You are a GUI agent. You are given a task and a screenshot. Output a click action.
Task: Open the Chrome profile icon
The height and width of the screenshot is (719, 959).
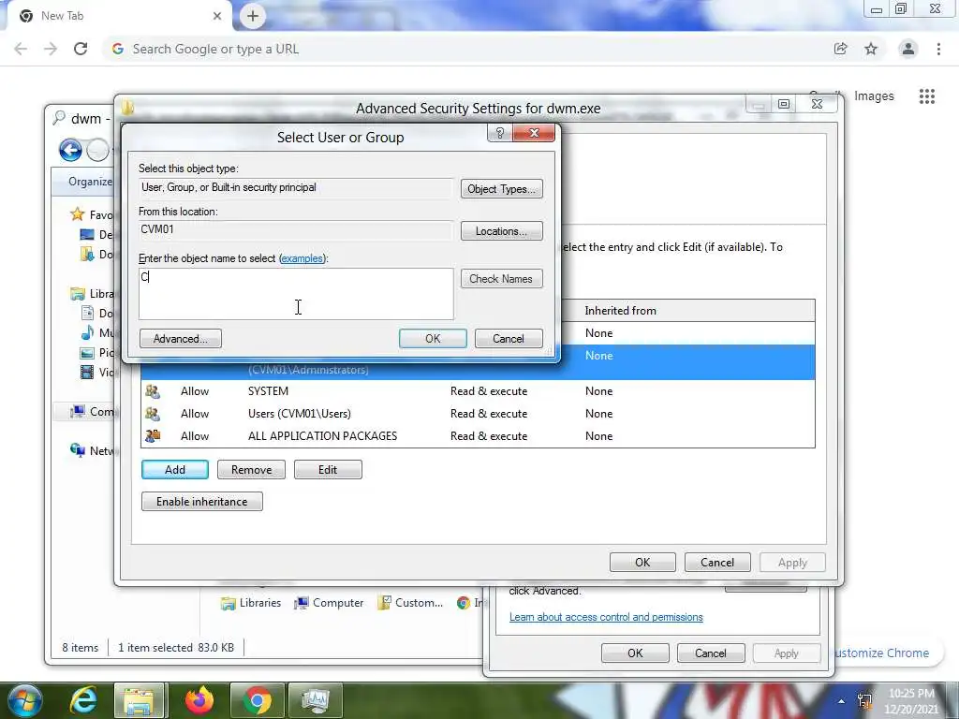(x=908, y=49)
